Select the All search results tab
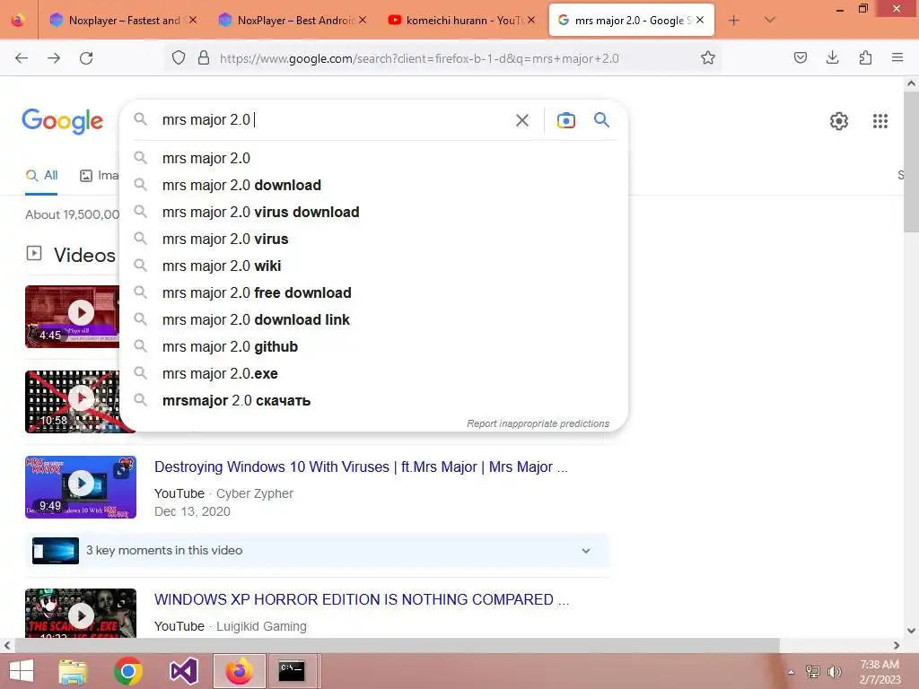Viewport: 919px width, 689px height. click(x=41, y=175)
